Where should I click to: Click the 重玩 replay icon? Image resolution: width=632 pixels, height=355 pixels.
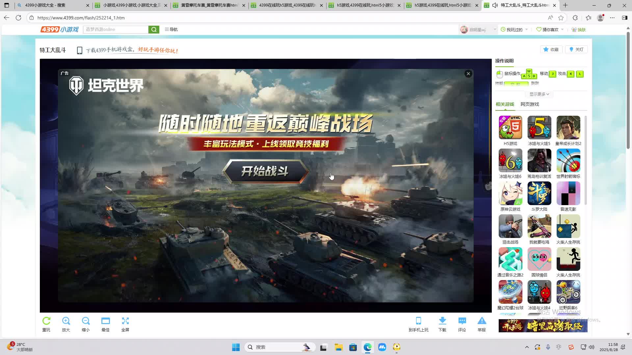[x=46, y=321]
